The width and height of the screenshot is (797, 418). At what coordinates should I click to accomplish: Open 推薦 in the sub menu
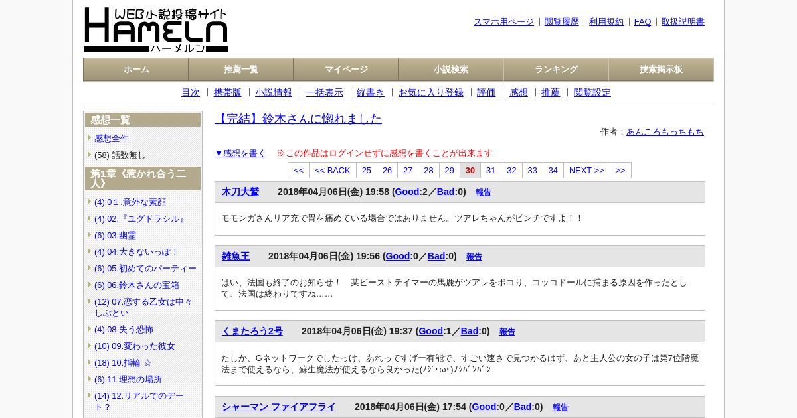(551, 92)
